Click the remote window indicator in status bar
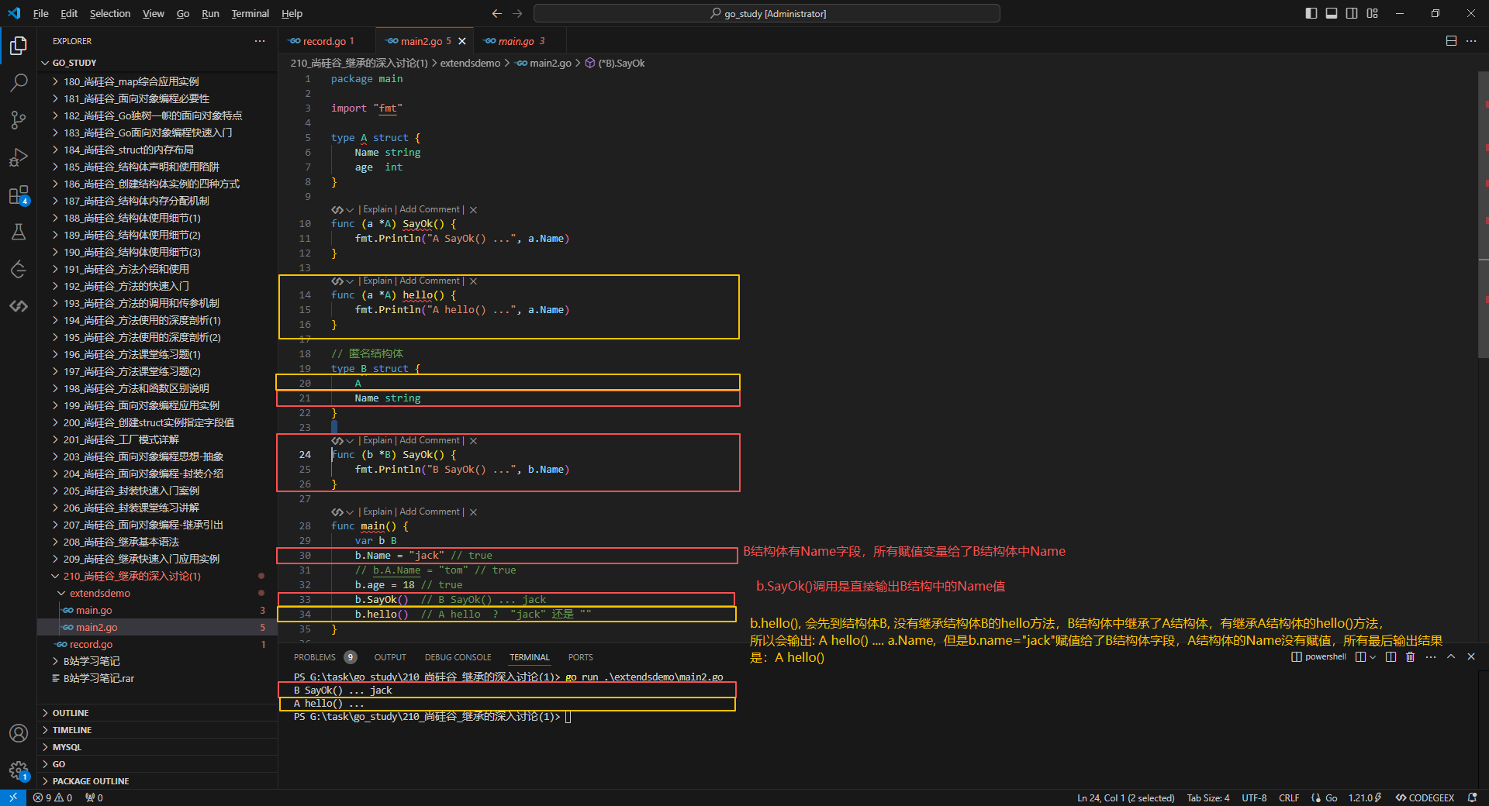This screenshot has width=1489, height=806. (13, 797)
